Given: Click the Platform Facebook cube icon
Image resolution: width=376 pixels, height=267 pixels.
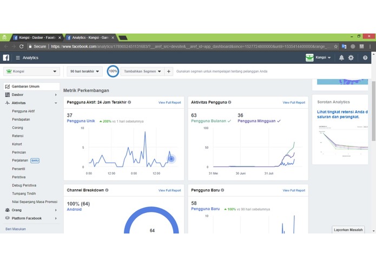Looking at the screenshot, I should coord(8,218).
